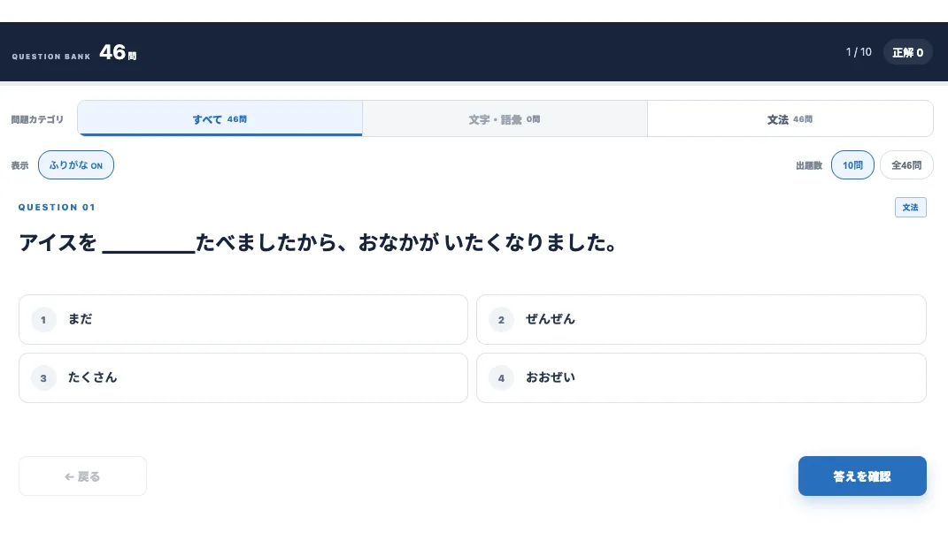948x533 pixels.
Task: Toggle the ふりがな ON display switch
Action: click(75, 164)
